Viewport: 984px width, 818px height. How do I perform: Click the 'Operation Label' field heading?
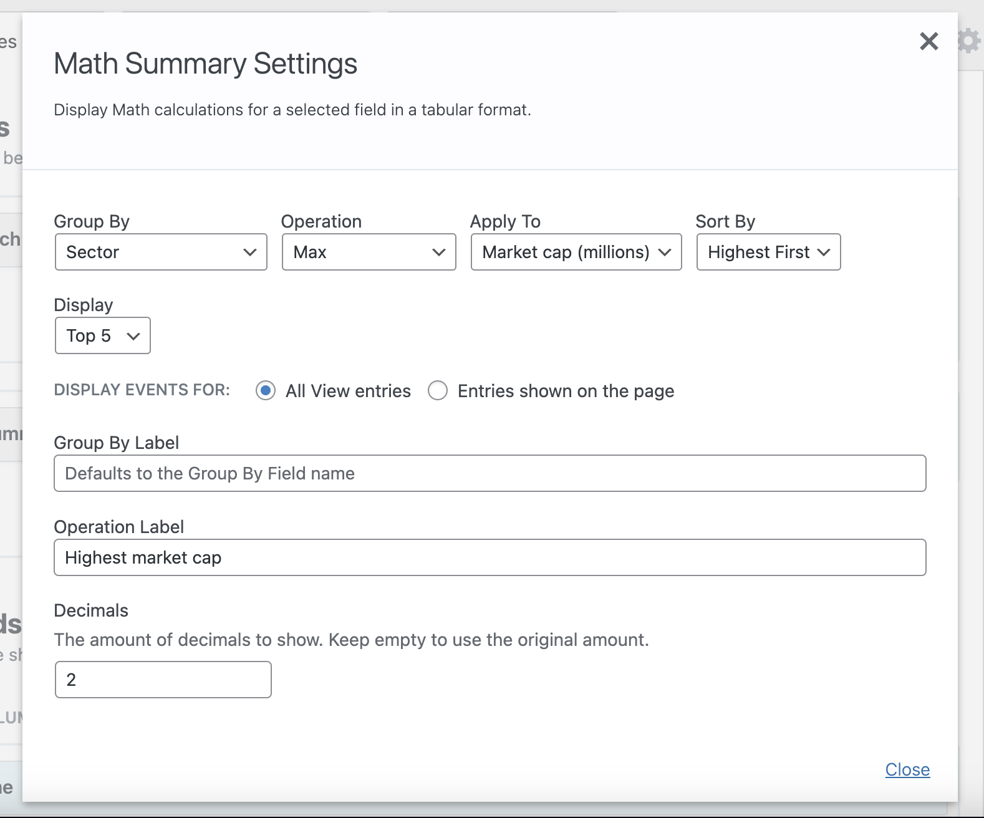119,527
